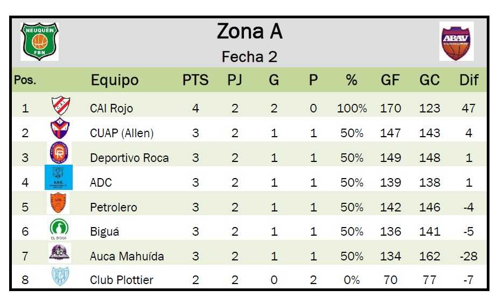Click the ADC blue team logo

pyautogui.click(x=59, y=179)
